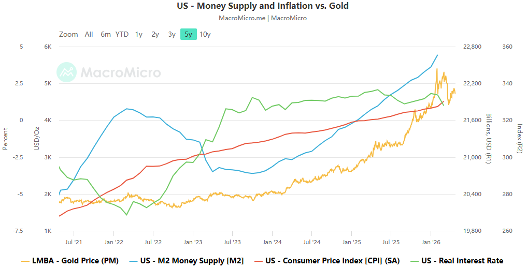Click the chart title text
The height and width of the screenshot is (268, 527).
(x=263, y=6)
